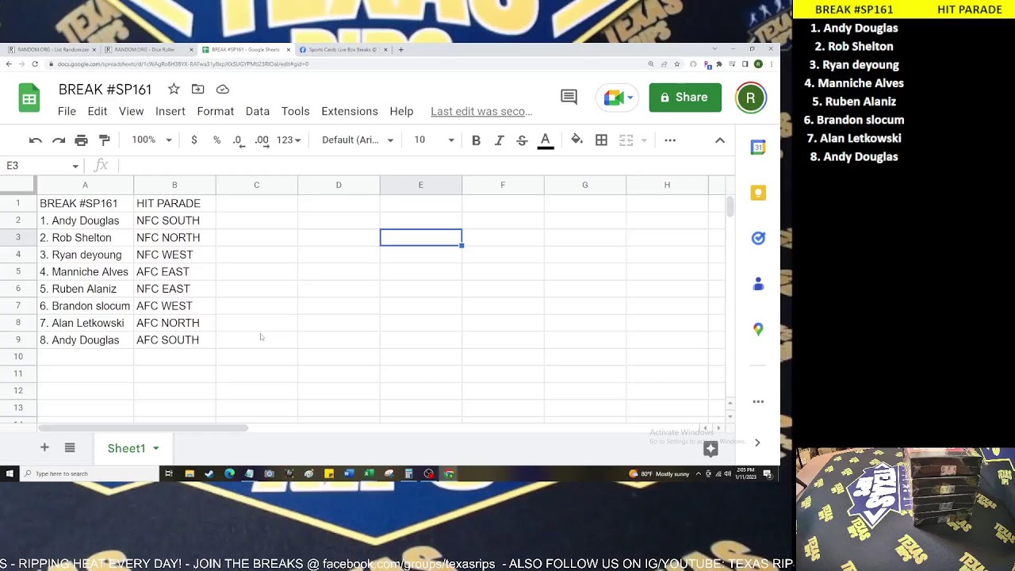
Task: Click the Share button
Action: [685, 98]
